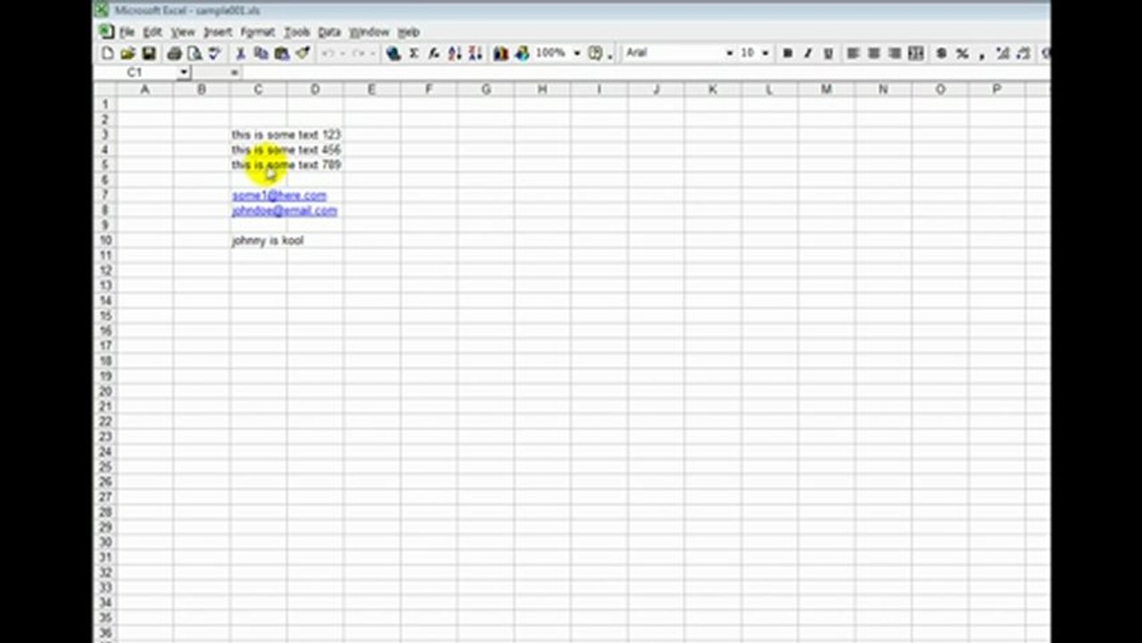The image size is (1142, 643).
Task: Follow the some1@here.com email link
Action: (279, 196)
